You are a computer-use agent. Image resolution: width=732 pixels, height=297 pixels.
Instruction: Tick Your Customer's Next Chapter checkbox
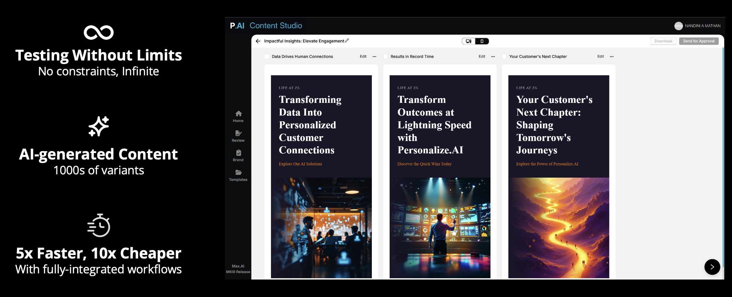click(x=504, y=57)
